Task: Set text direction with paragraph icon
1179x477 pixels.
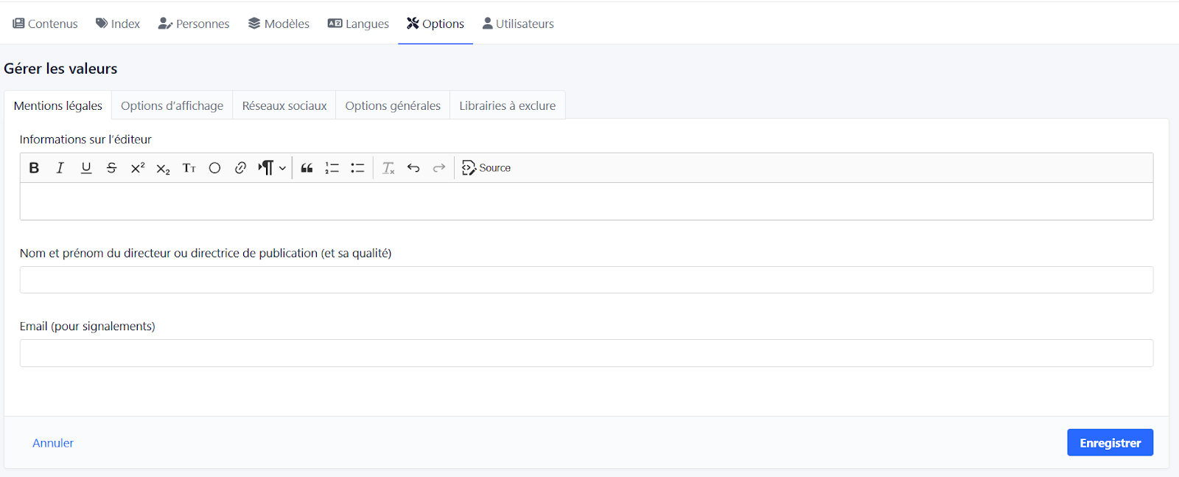Action: 266,168
